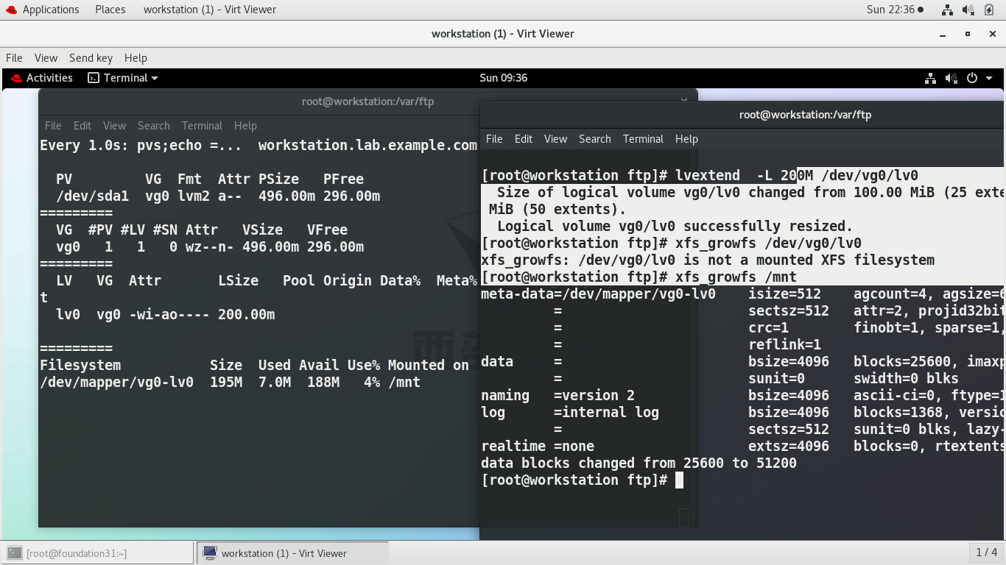Click guest network status icon
The image size is (1006, 565).
(931, 78)
